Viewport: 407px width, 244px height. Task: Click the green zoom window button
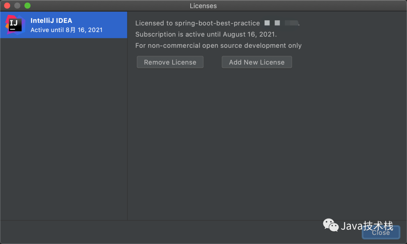coord(28,6)
